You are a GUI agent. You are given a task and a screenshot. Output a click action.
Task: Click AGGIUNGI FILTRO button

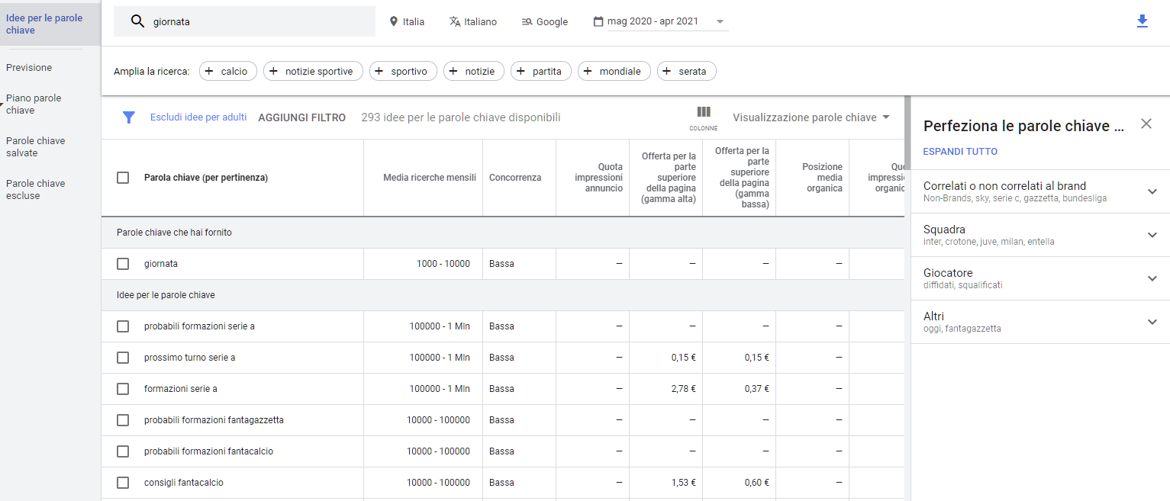[302, 117]
